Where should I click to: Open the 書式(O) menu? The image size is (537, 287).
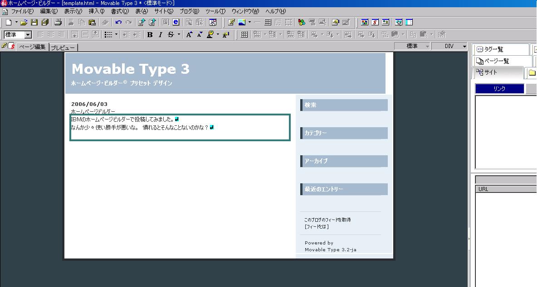pos(120,11)
